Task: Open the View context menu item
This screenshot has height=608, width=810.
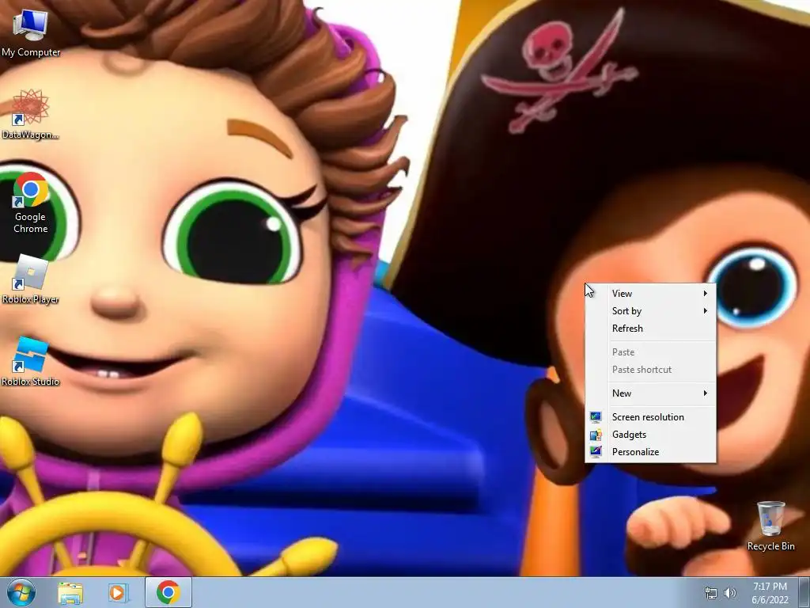Action: point(650,293)
